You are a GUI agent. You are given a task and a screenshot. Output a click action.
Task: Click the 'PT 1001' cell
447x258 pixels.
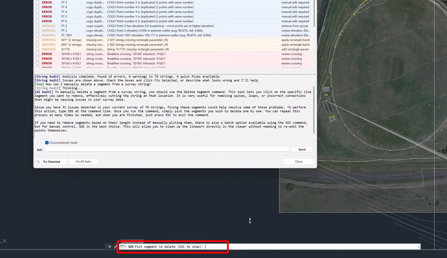(x=67, y=35)
